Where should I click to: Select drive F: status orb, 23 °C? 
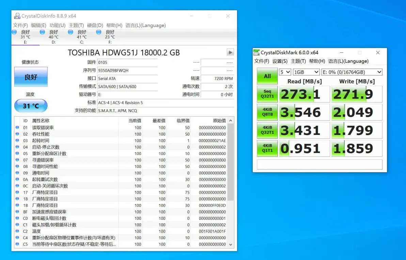[99, 32]
